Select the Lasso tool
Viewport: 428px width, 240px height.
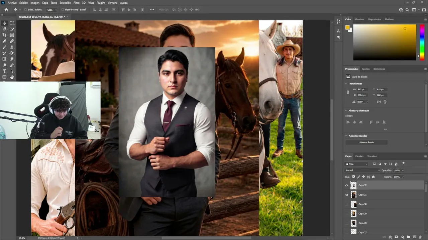tap(5, 29)
